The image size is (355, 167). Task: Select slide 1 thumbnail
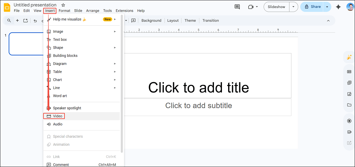coord(26,44)
